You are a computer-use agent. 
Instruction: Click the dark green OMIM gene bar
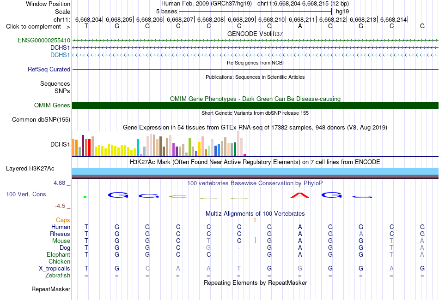click(x=256, y=106)
